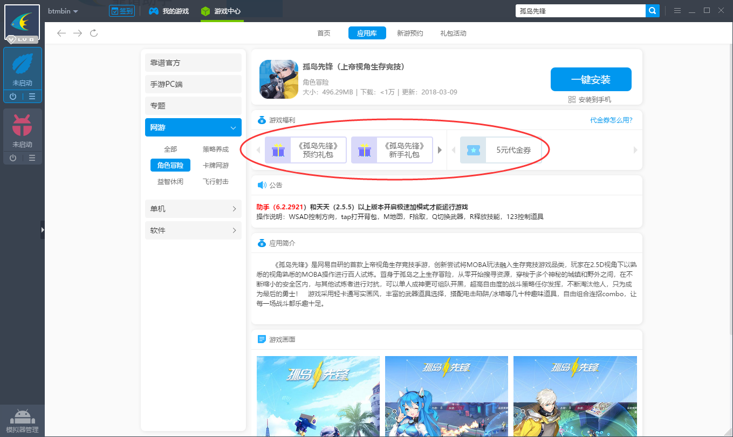Open the 新游预约 tab
The image size is (733, 437).
(410, 33)
